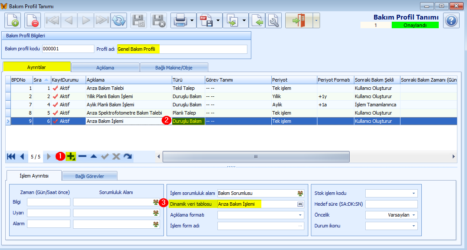Click the Periyot column header
Viewport: 467px width, 250px height.
click(294, 80)
